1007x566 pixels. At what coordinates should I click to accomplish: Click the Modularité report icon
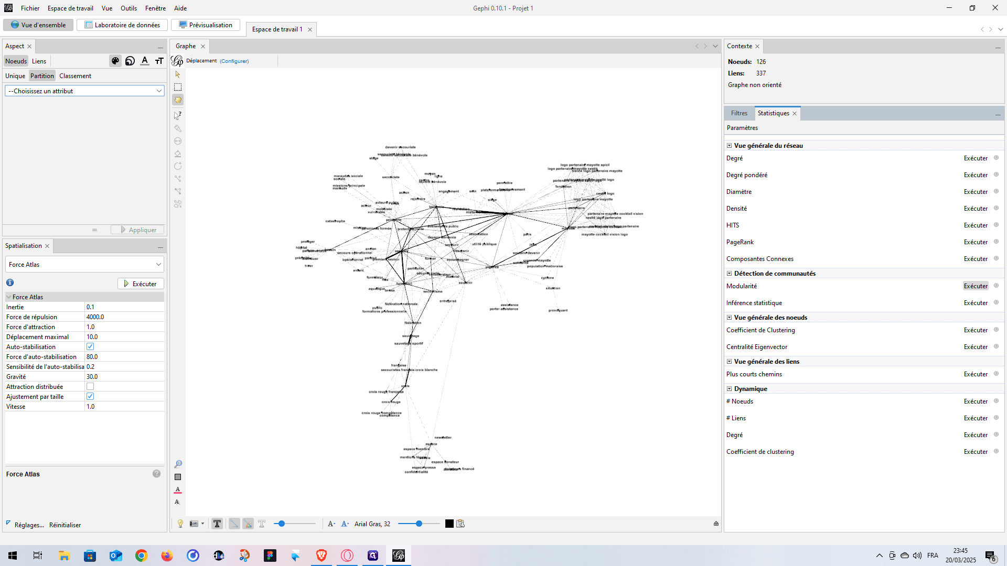996,286
